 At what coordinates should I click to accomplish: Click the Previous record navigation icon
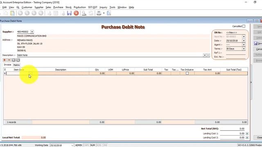click(27, 13)
